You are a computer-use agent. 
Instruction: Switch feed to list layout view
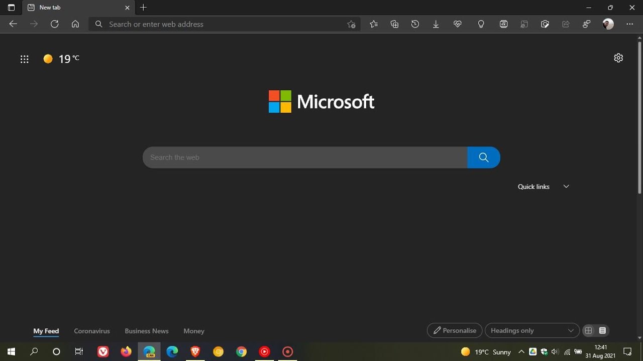[x=603, y=330]
